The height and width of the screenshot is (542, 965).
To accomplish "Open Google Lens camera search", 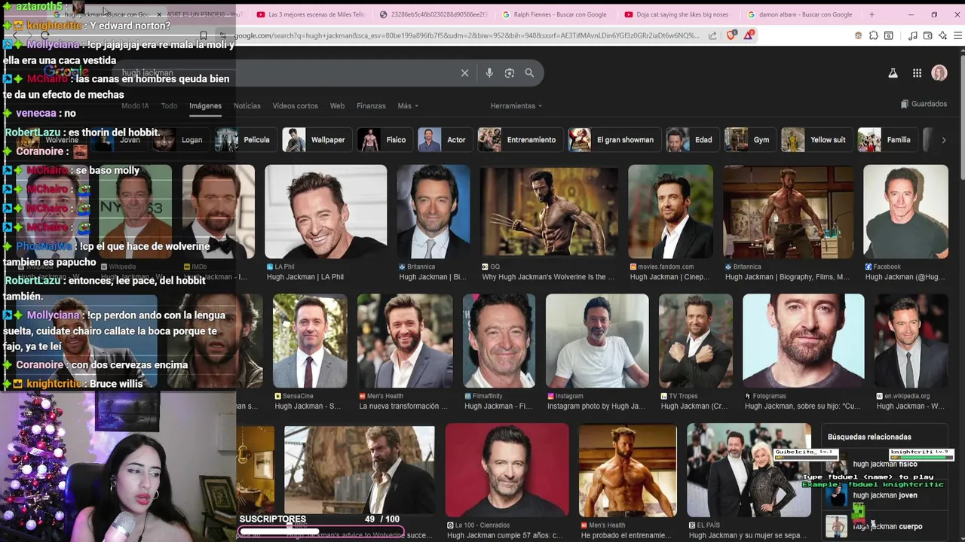I will [510, 73].
